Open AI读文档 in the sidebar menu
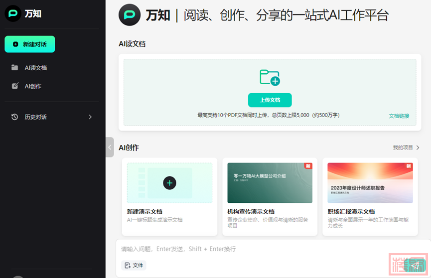The width and height of the screenshot is (431, 278). (x=36, y=68)
